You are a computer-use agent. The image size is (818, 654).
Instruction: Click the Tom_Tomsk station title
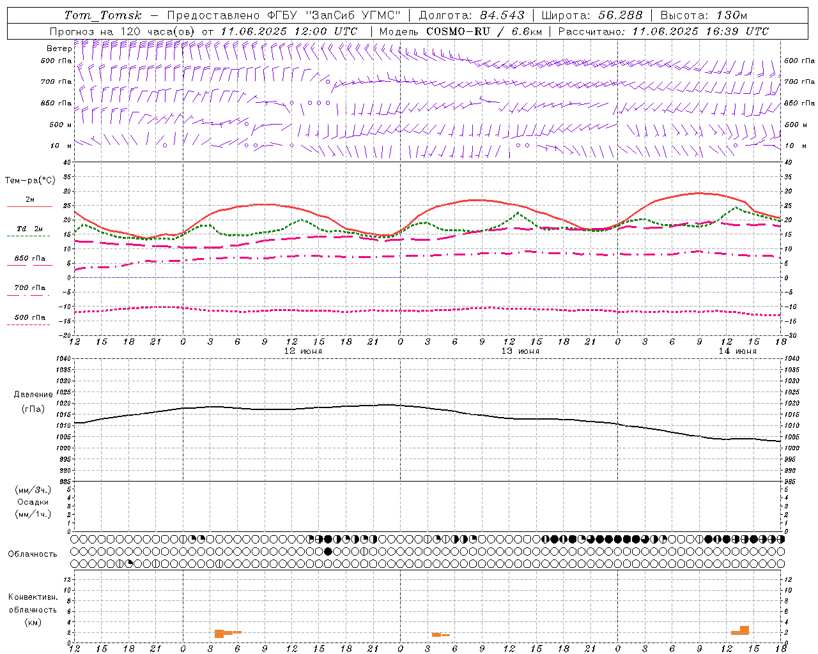[x=103, y=15]
